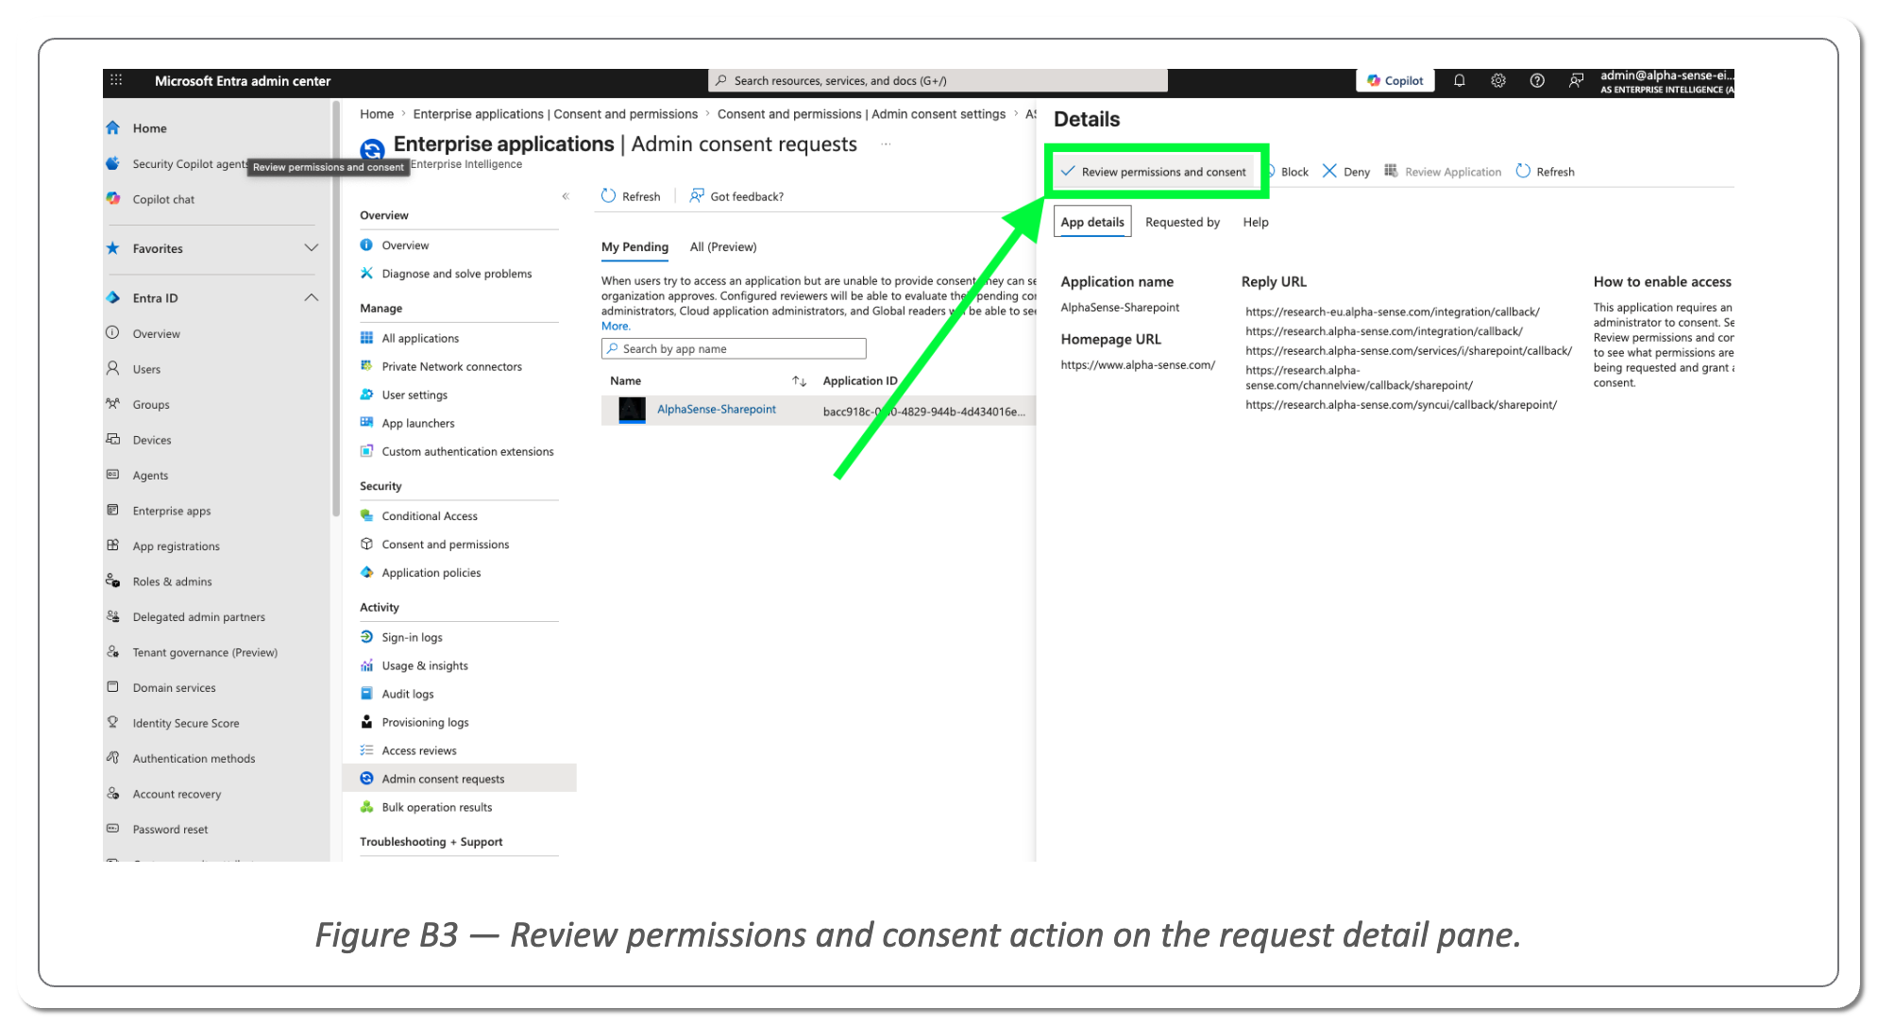Open Tenant governance (Preview)

[x=205, y=652]
